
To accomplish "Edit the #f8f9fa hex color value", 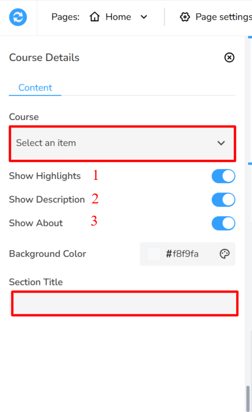I will [x=182, y=254].
